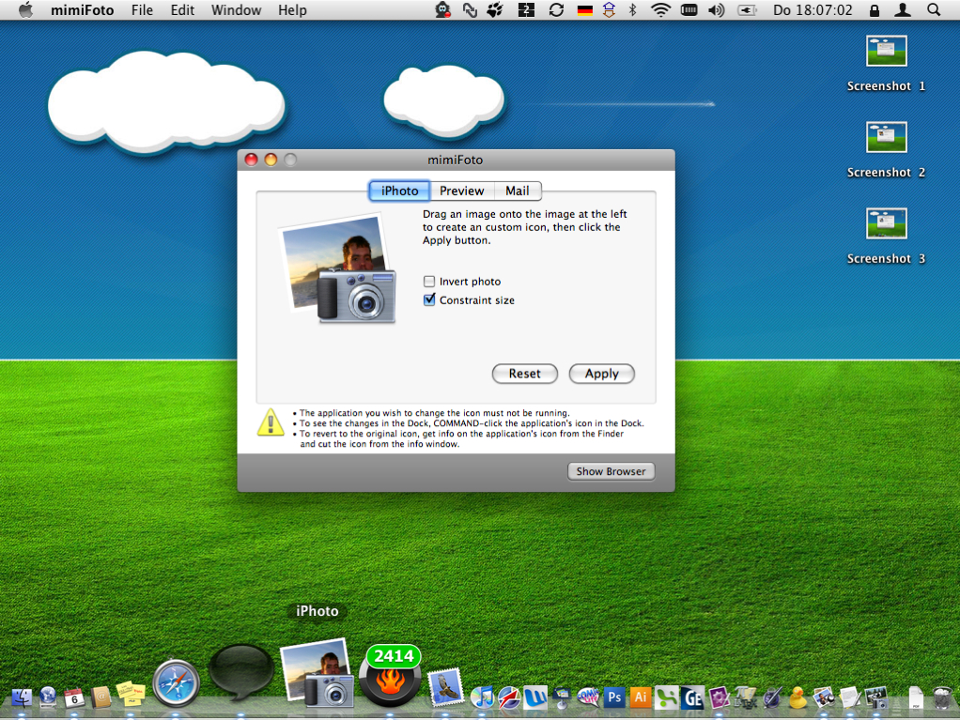
Task: Enable the Invert photo checkbox
Action: point(429,282)
